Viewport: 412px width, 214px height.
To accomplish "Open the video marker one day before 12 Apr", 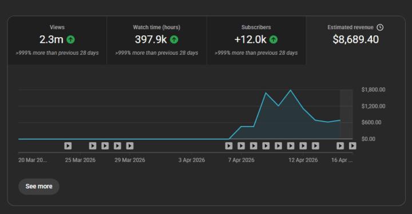I will click(x=291, y=146).
